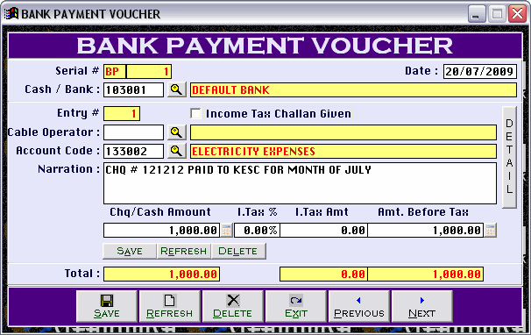Open Cable Operator search magnifier icon
The width and height of the screenshot is (531, 335).
pyautogui.click(x=176, y=132)
